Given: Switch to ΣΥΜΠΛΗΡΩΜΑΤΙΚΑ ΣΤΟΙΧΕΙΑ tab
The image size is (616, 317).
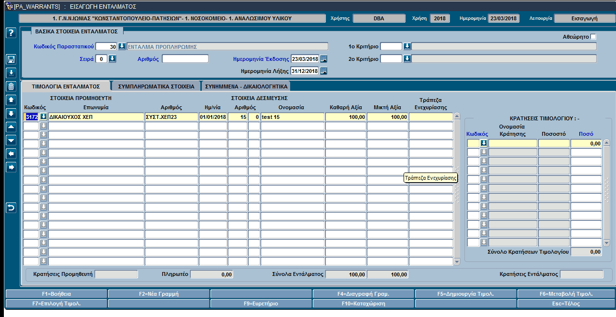Looking at the screenshot, I should pos(156,86).
